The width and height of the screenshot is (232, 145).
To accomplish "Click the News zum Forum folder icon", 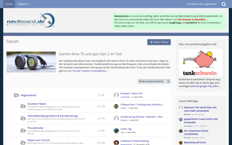I will [x=23, y=143].
